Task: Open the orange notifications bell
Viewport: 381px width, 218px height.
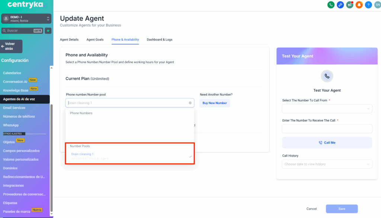Action: click(359, 5)
